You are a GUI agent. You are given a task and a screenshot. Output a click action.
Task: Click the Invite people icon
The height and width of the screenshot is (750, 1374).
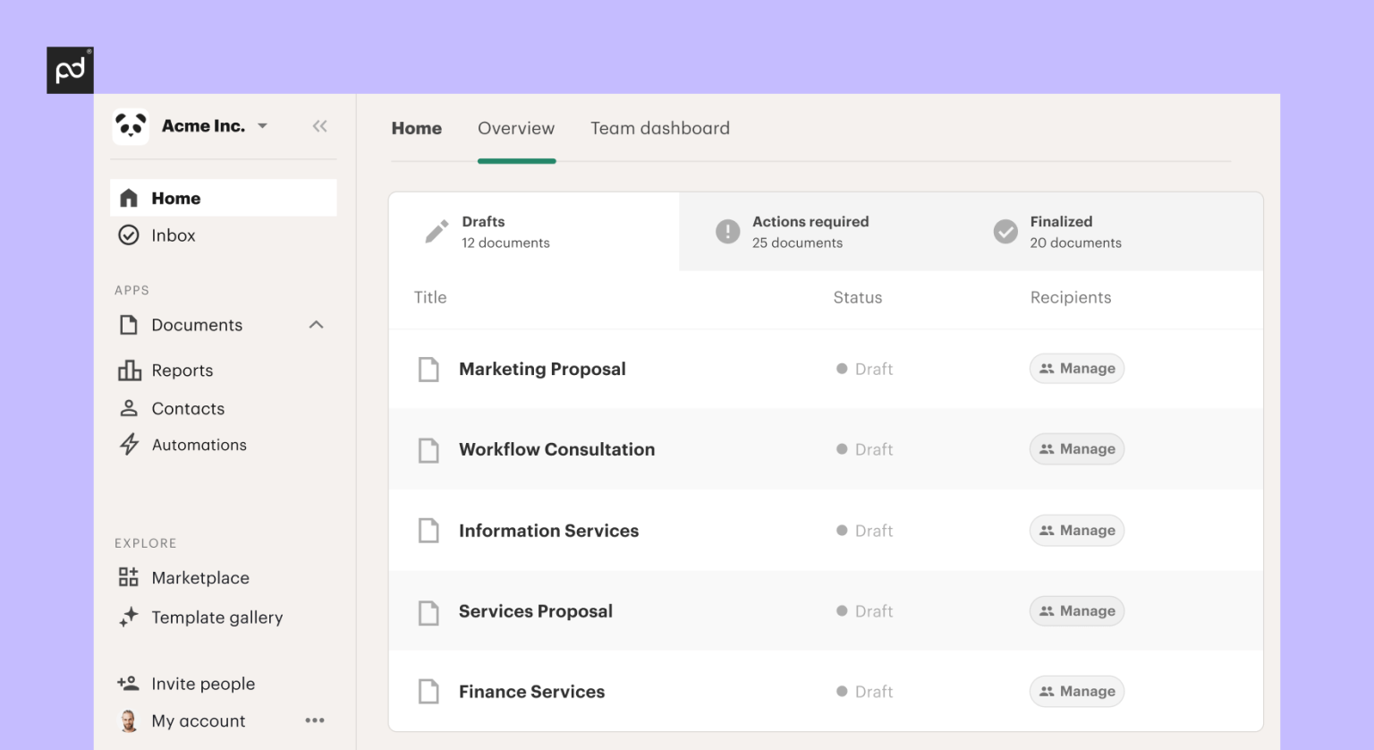129,684
